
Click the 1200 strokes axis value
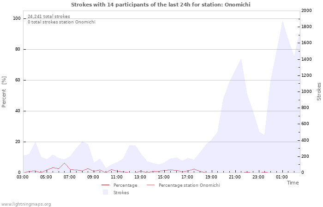point(306,75)
